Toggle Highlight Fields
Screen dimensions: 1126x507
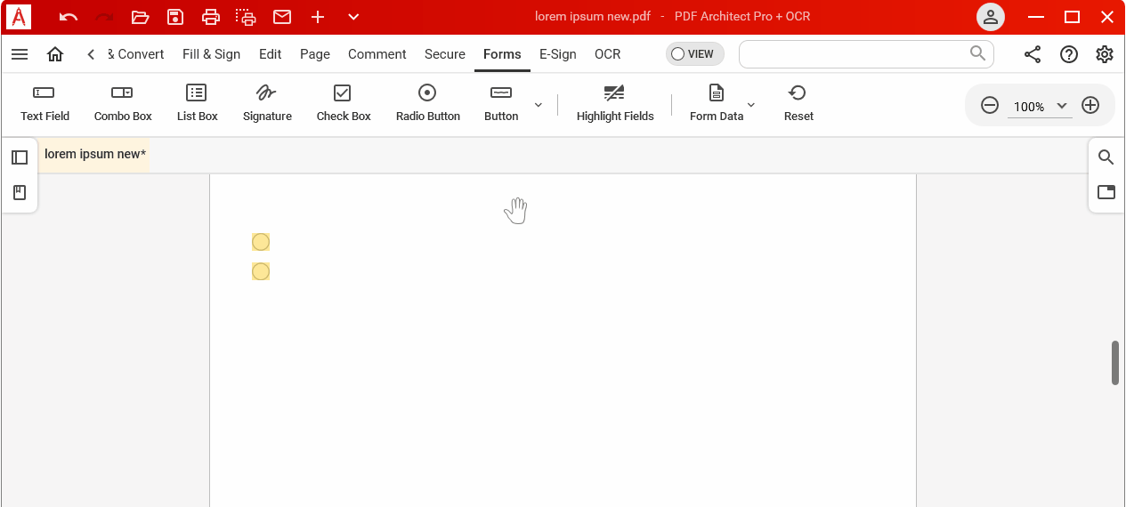615,103
